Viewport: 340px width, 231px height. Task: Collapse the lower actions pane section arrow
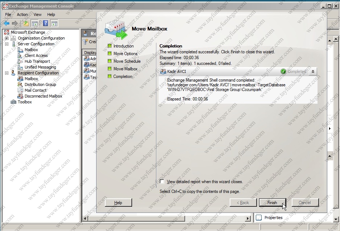[x=329, y=156]
